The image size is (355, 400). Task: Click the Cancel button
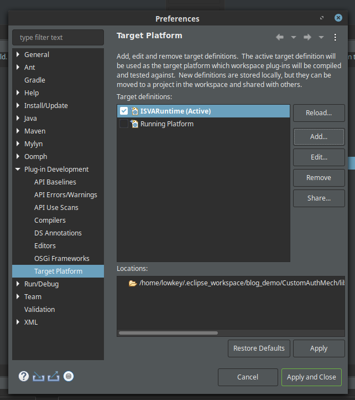pyautogui.click(x=248, y=377)
